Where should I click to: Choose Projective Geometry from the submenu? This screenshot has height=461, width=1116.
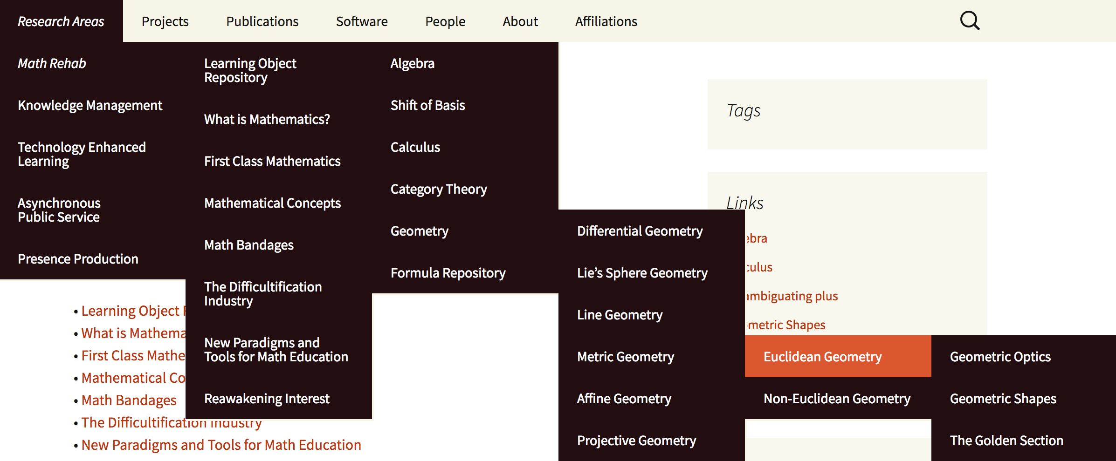point(636,441)
